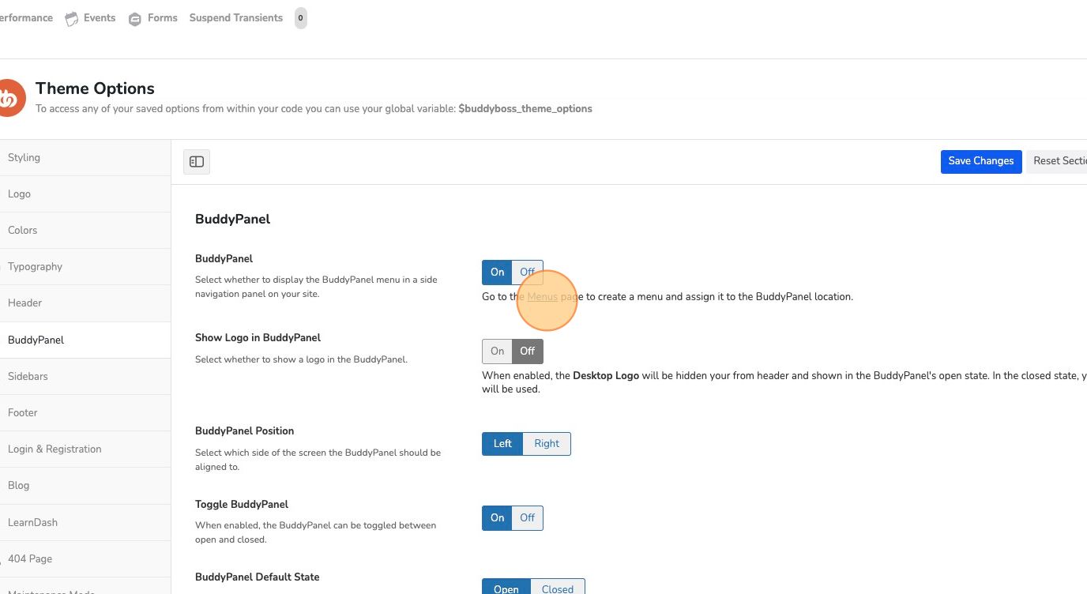Click the Forms icon in admin bar
Viewport: 1087px width, 594px height.
(135, 18)
